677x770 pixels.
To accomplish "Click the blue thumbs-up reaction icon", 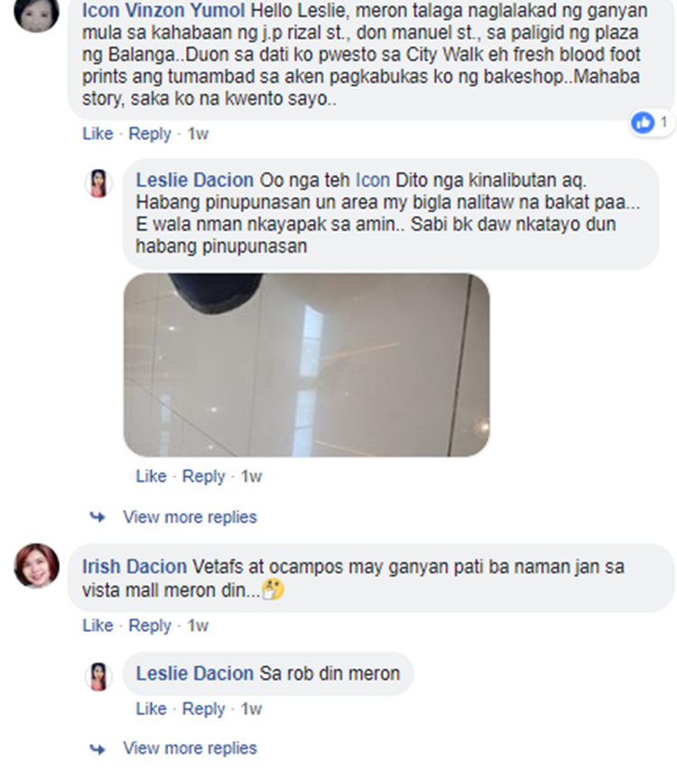I will [643, 122].
